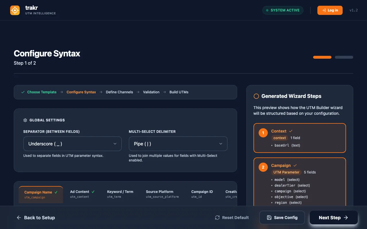Click the Save Config button
The height and width of the screenshot is (229, 367).
coord(282,218)
